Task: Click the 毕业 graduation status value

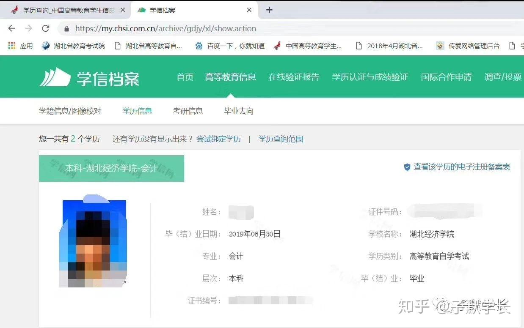Action: click(417, 279)
